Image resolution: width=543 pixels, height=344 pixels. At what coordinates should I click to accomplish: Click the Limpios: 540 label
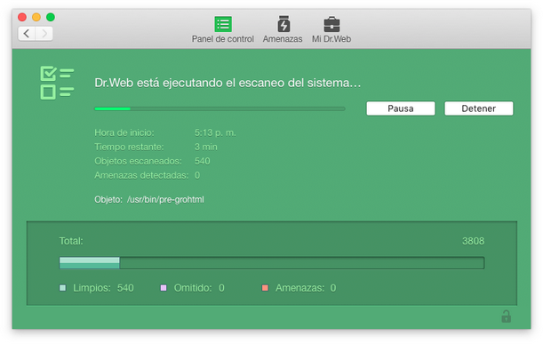point(103,288)
